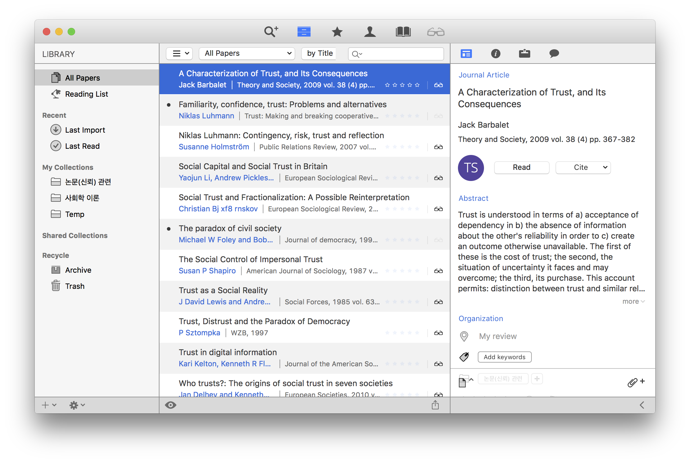The image size is (690, 463).
Task: Expand the collections document icon in inspector footer
Action: click(466, 381)
